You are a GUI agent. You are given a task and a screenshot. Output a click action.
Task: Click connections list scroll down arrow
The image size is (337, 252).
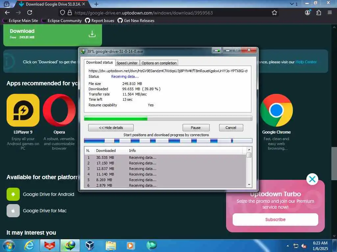click(x=249, y=185)
